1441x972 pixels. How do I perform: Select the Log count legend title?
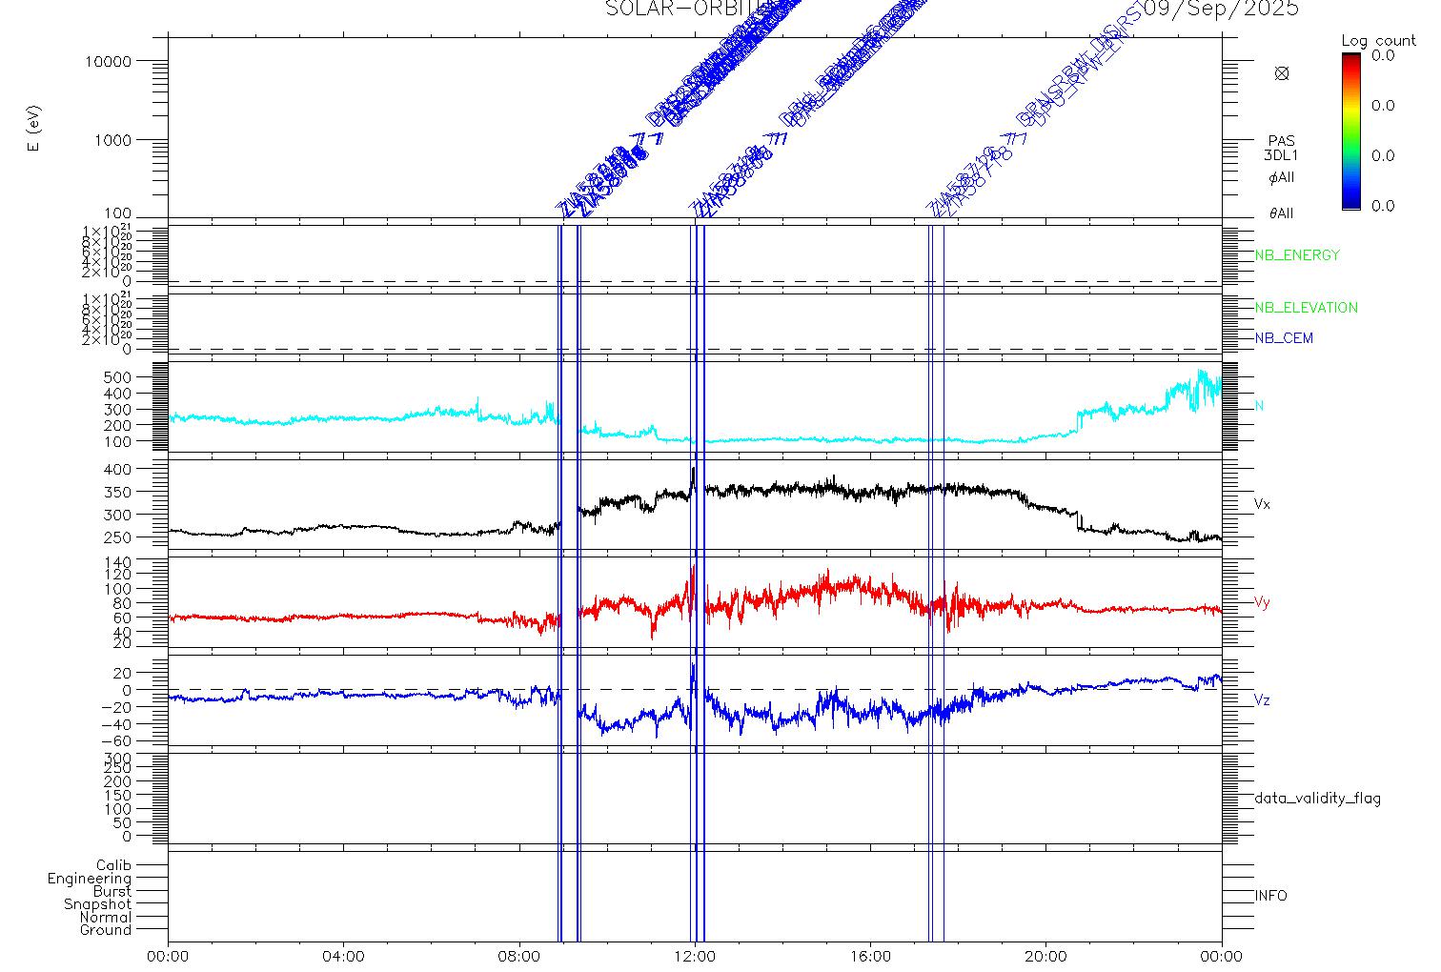(1379, 41)
